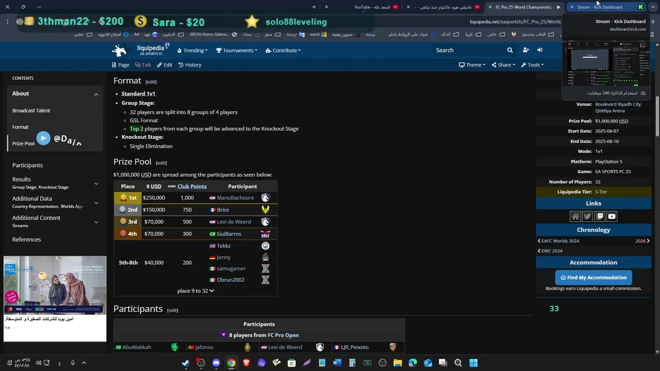Click the Team Falcons logo beside AbuMakkah

point(174,347)
